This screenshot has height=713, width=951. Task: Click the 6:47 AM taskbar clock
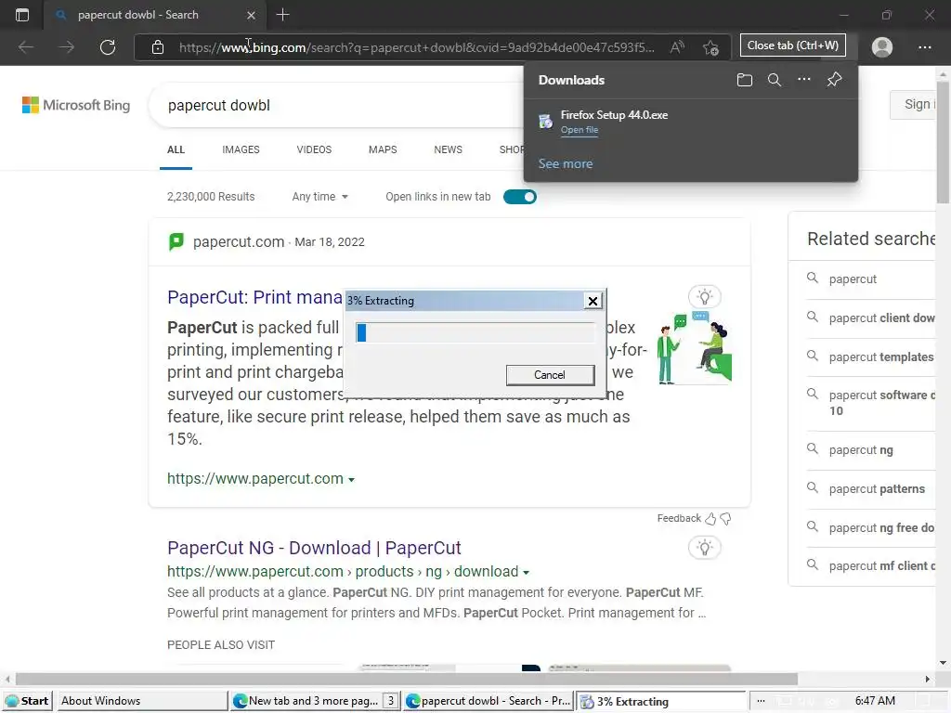click(x=875, y=701)
